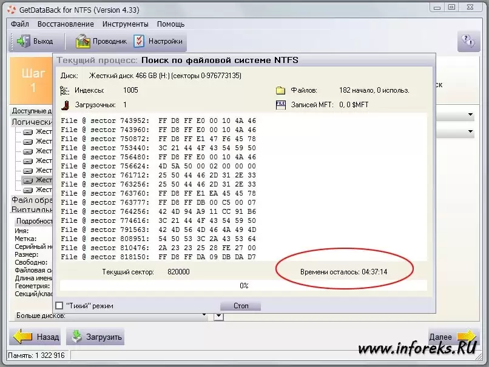This screenshot has width=489, height=367.
Task: Open Настройки settings with checkmark icon
Action: point(139,41)
